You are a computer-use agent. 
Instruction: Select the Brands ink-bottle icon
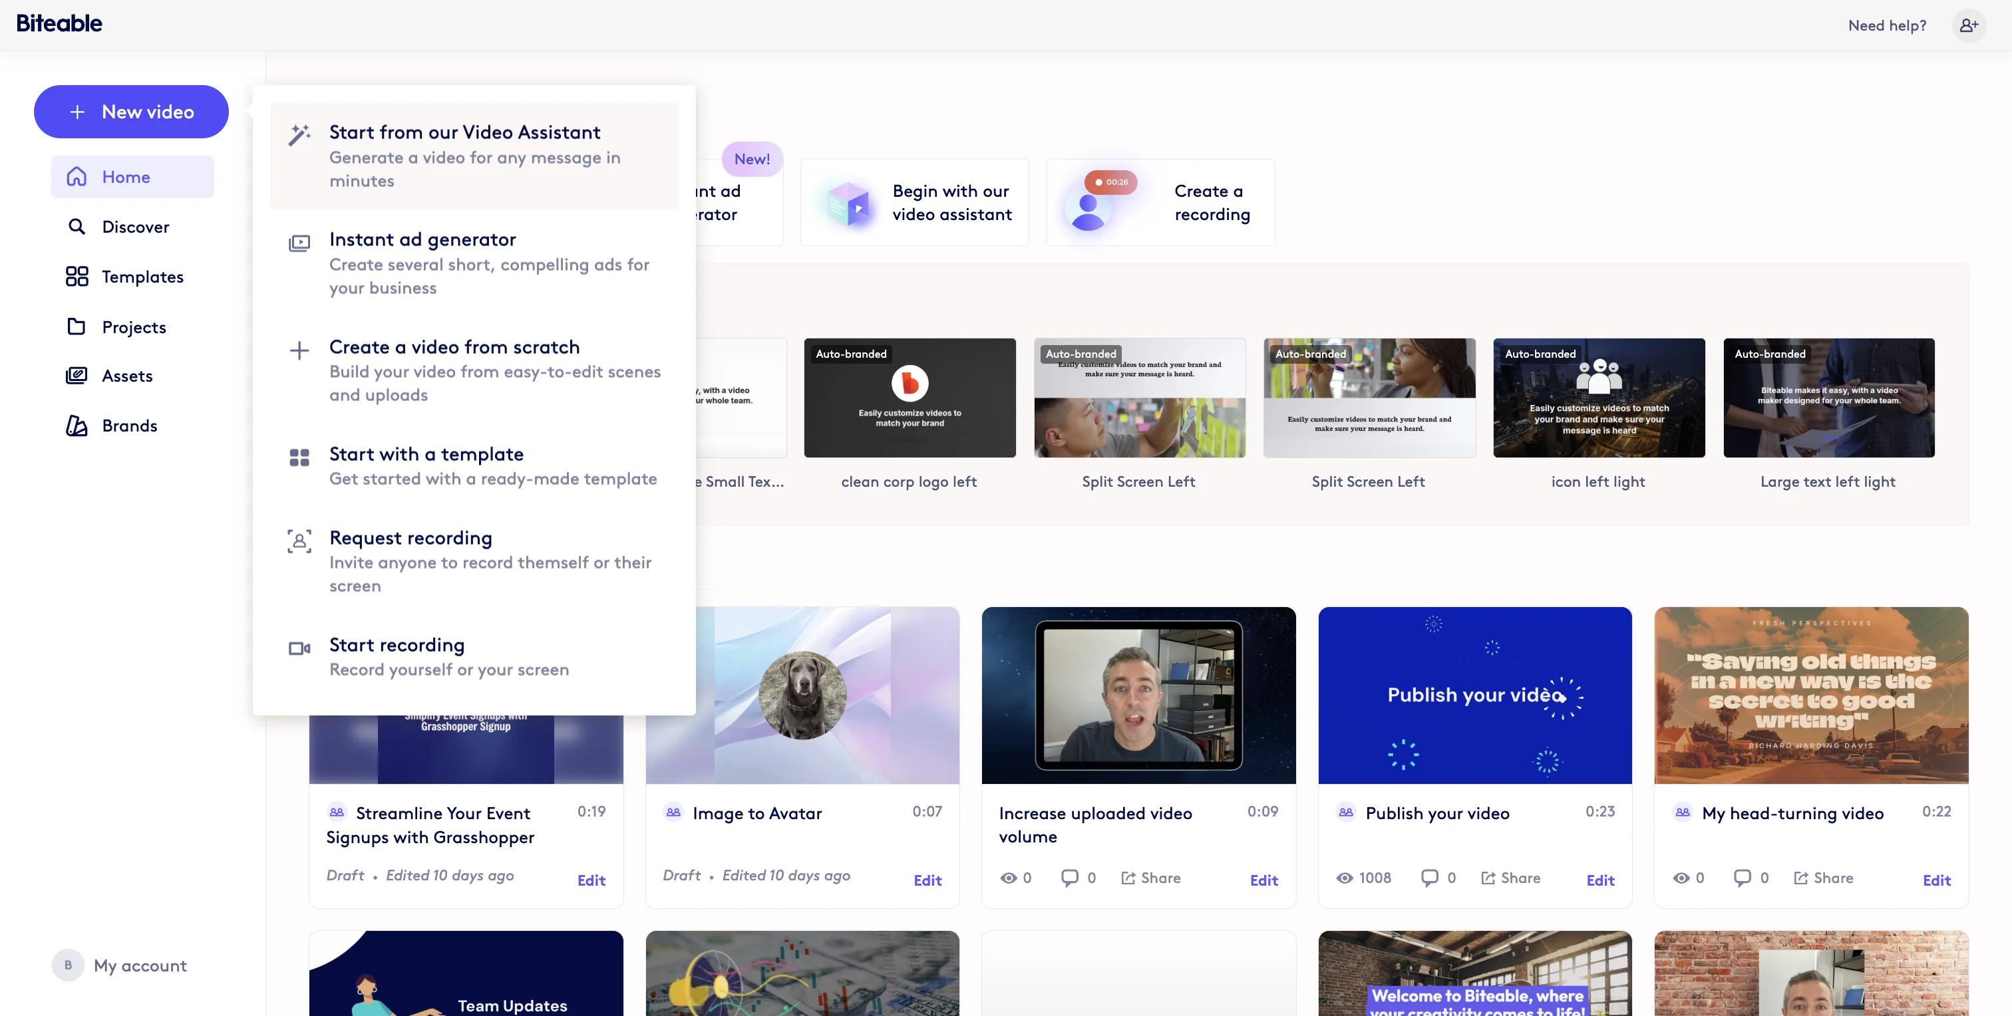pos(78,426)
